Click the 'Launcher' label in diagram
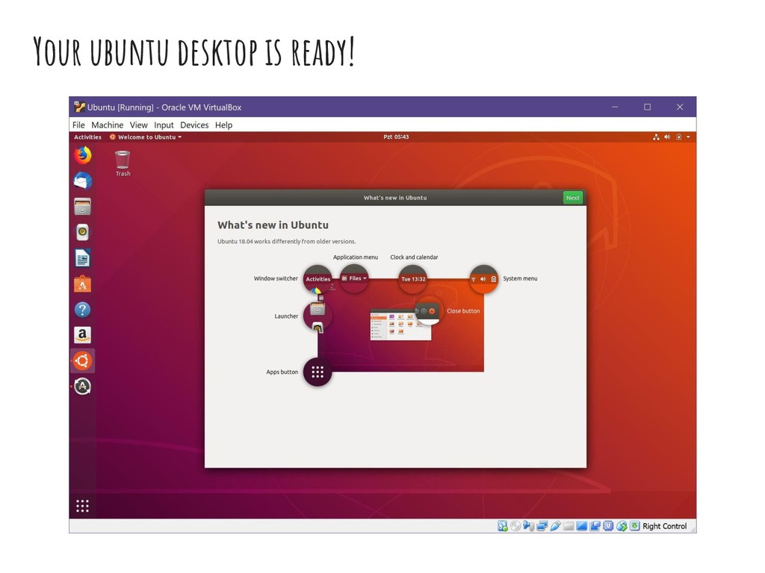 coord(286,316)
